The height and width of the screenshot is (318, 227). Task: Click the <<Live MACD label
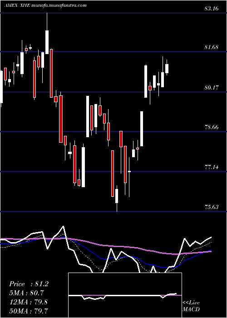191,306
